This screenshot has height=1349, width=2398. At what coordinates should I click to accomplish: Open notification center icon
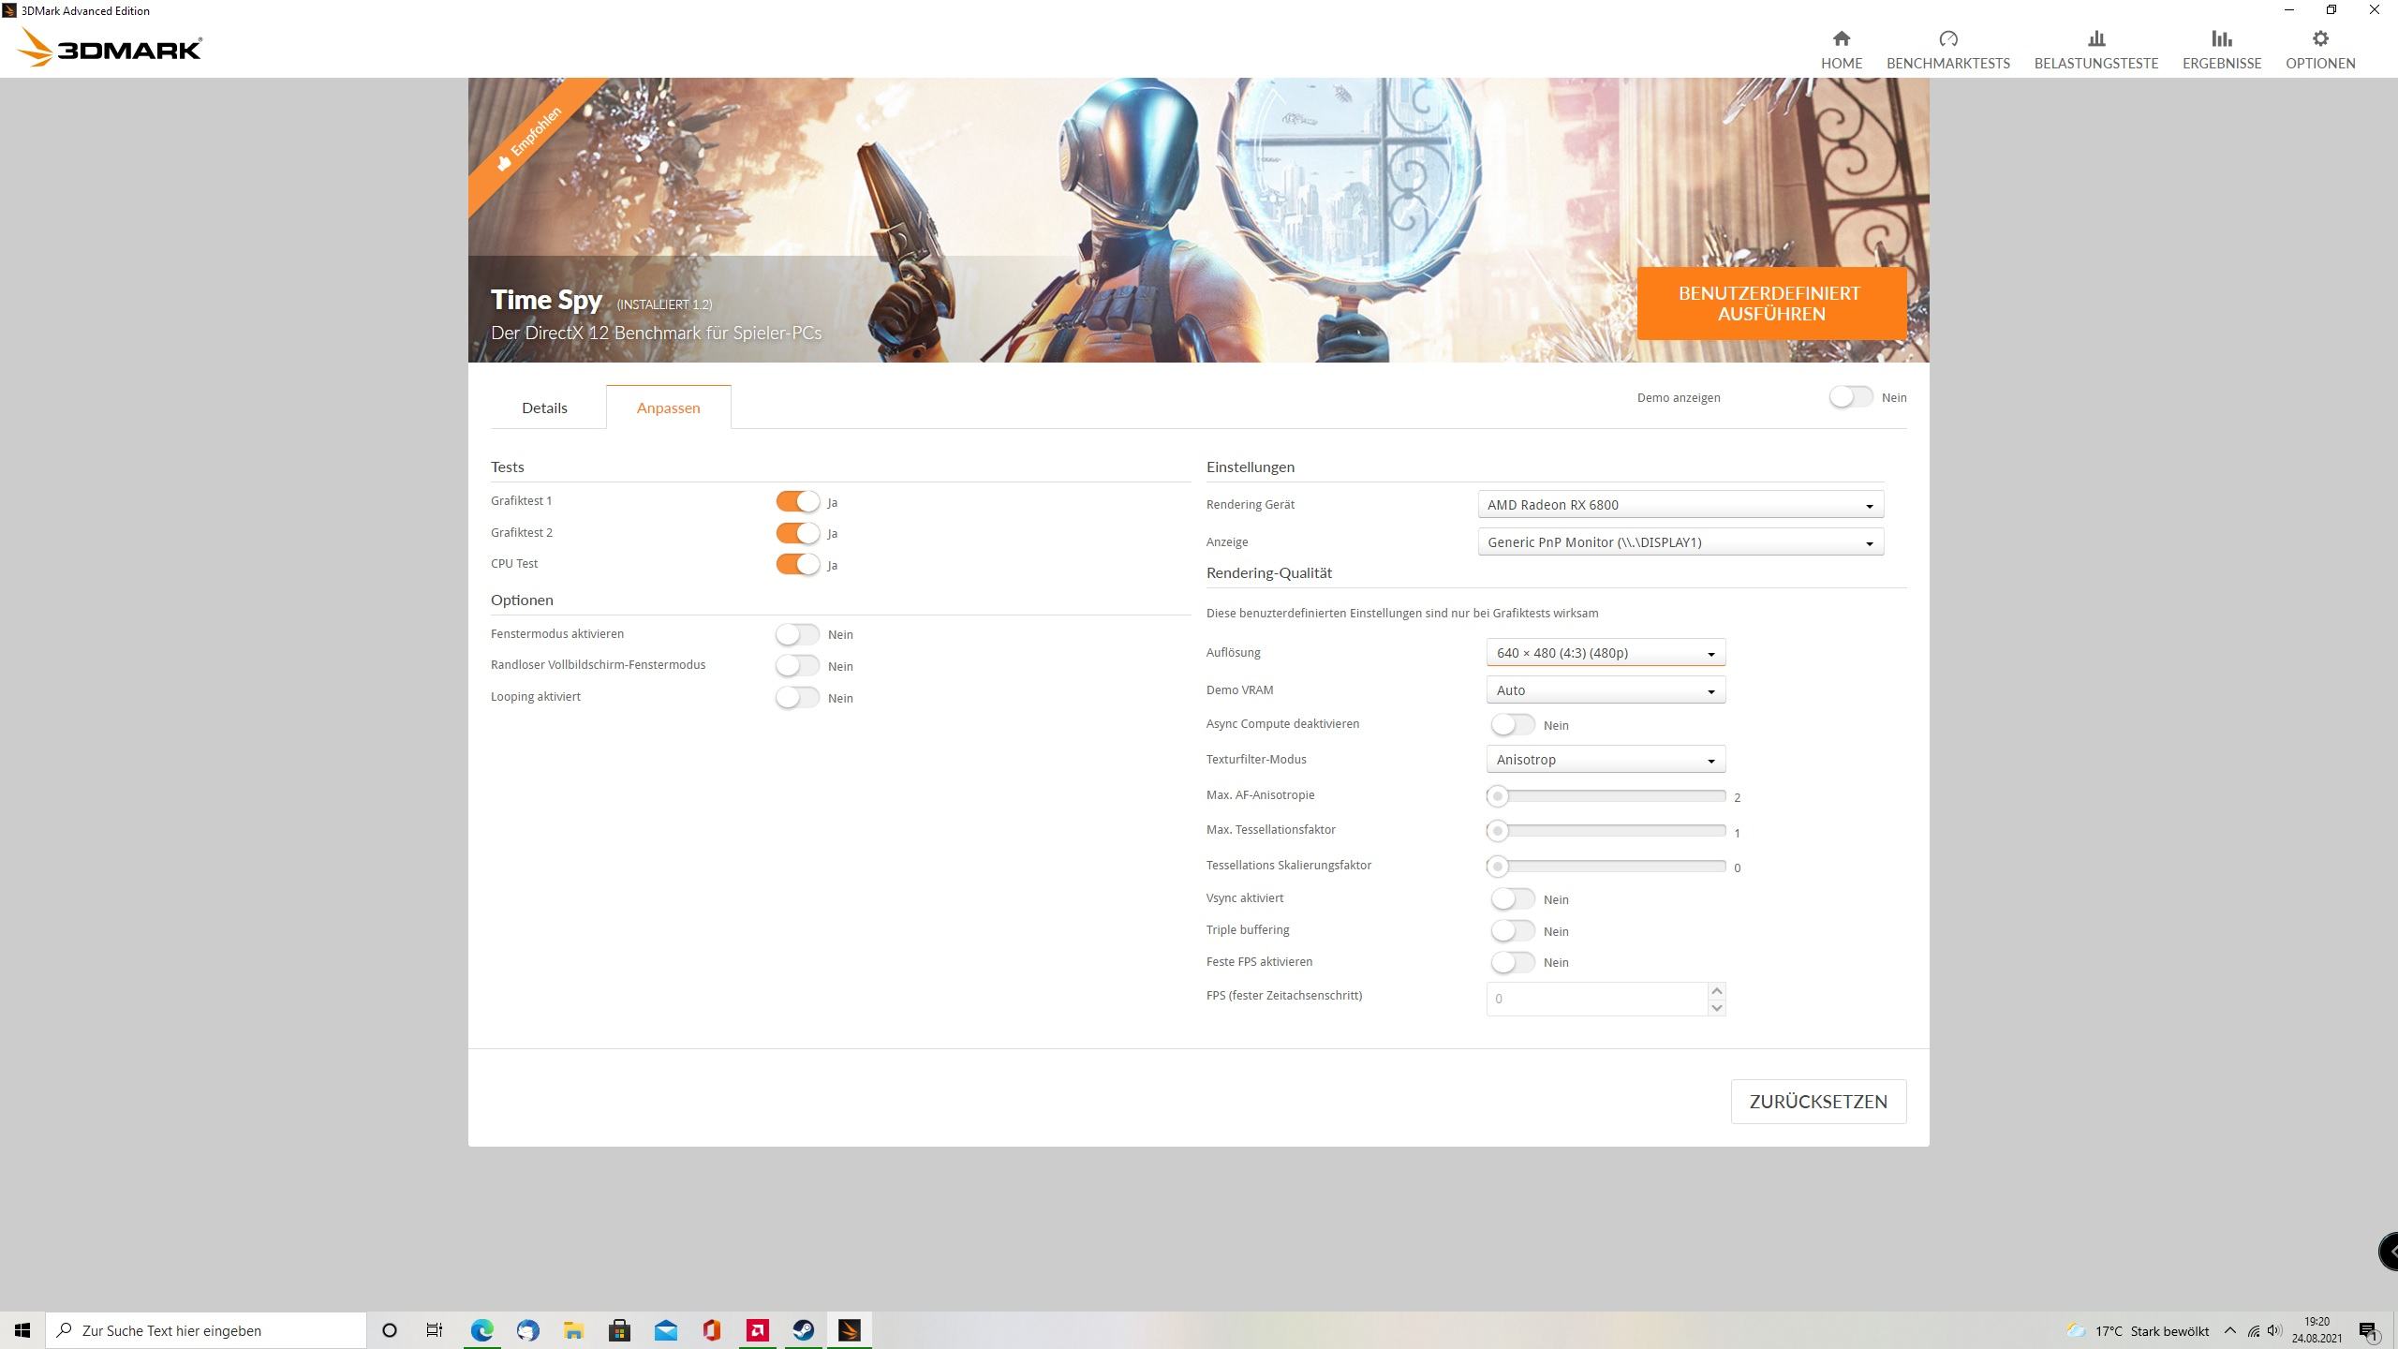click(2368, 1330)
